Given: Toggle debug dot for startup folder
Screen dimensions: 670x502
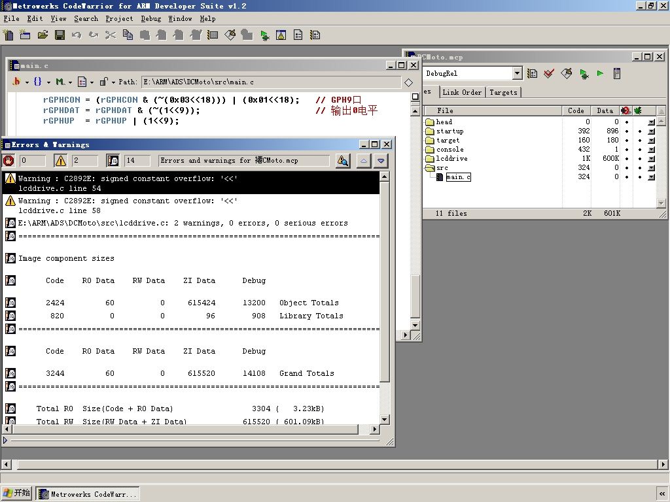Looking at the screenshot, I should [640, 131].
